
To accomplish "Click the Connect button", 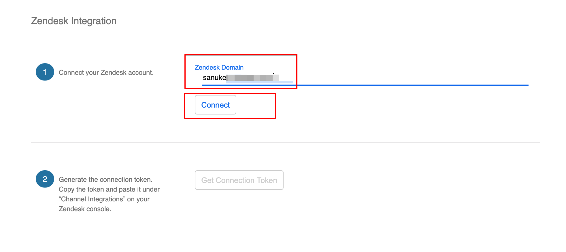I will pyautogui.click(x=215, y=105).
